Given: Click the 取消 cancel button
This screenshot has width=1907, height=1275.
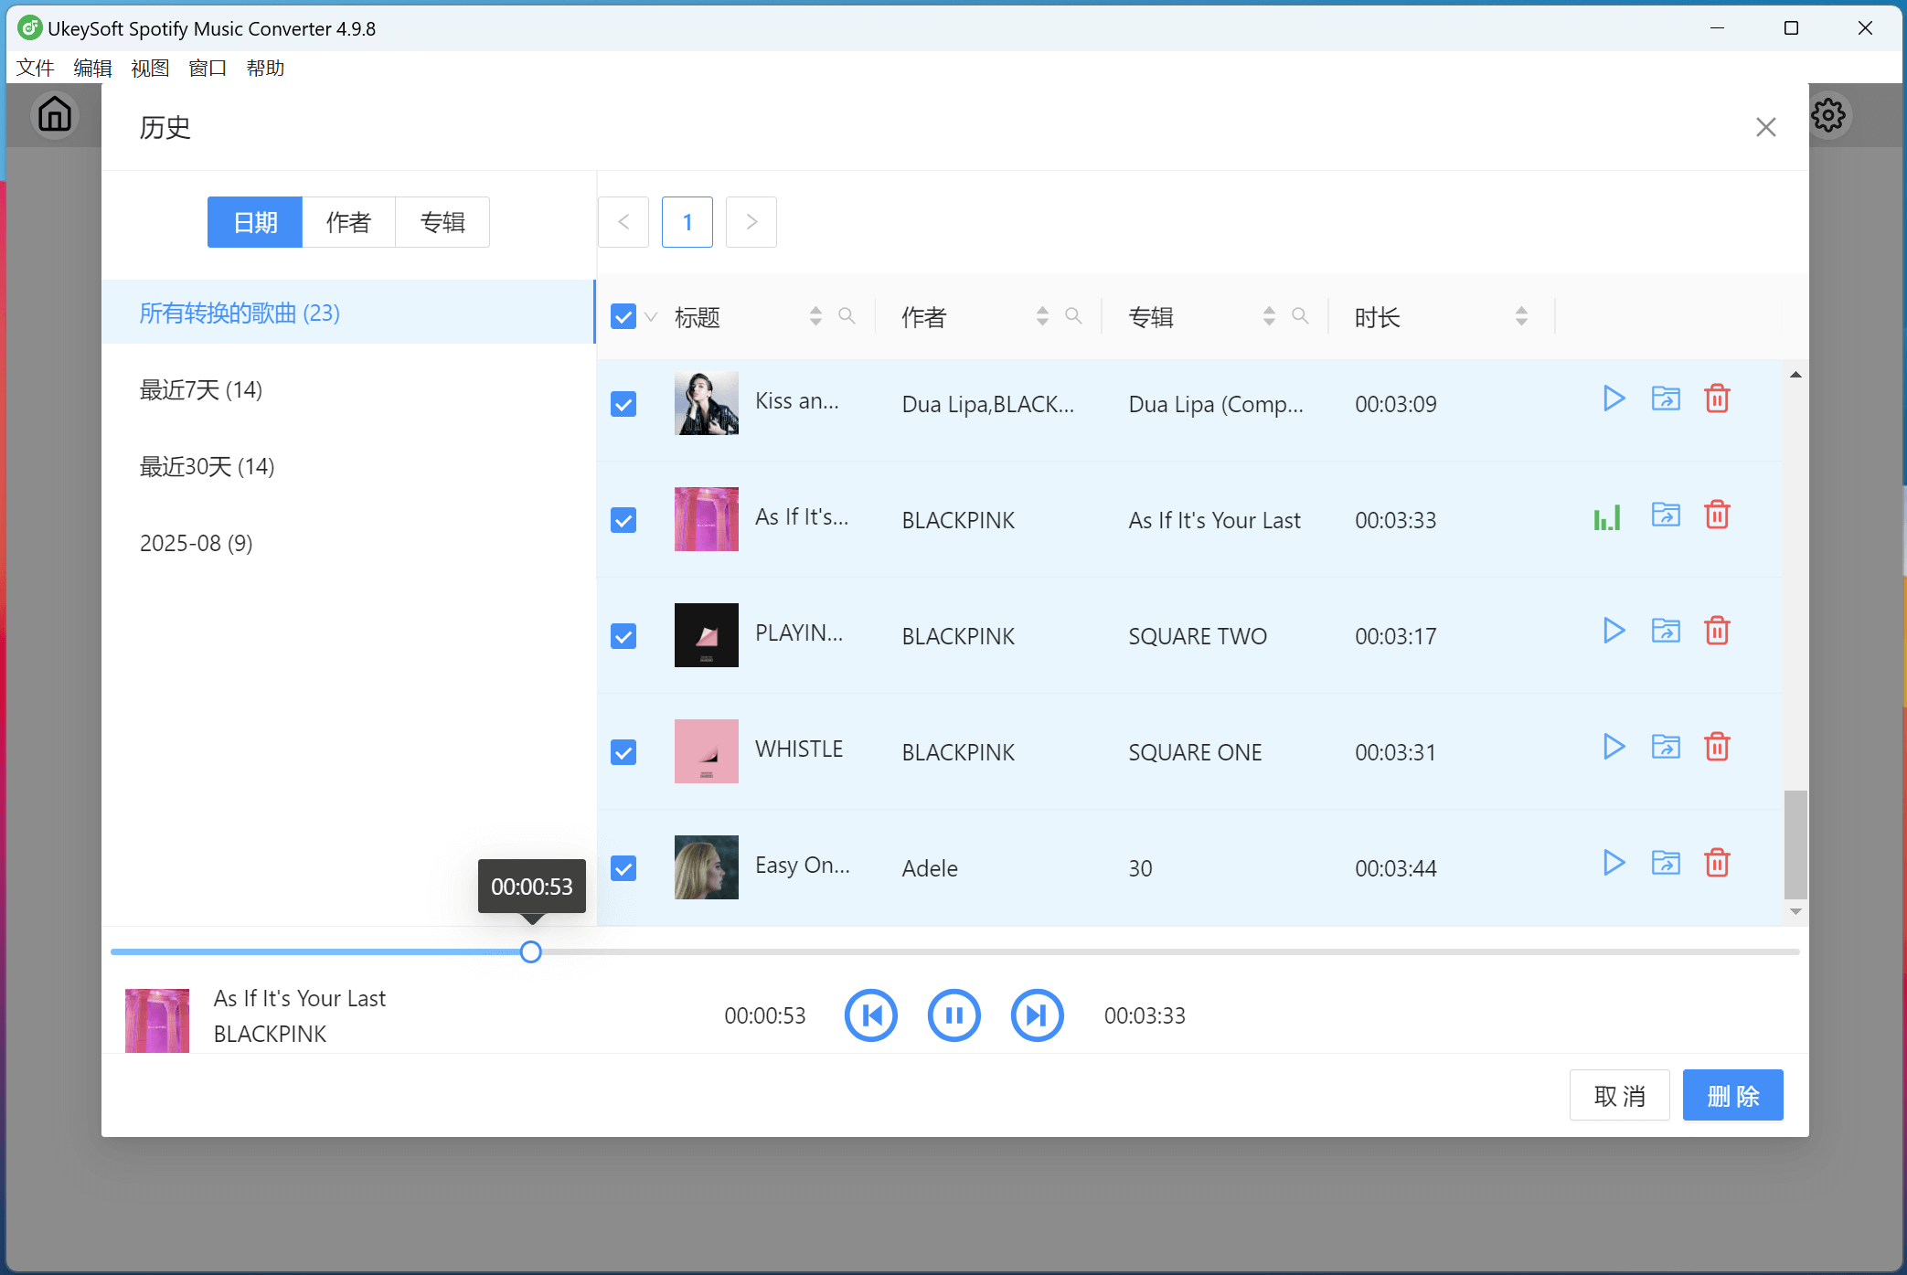Looking at the screenshot, I should [1619, 1095].
